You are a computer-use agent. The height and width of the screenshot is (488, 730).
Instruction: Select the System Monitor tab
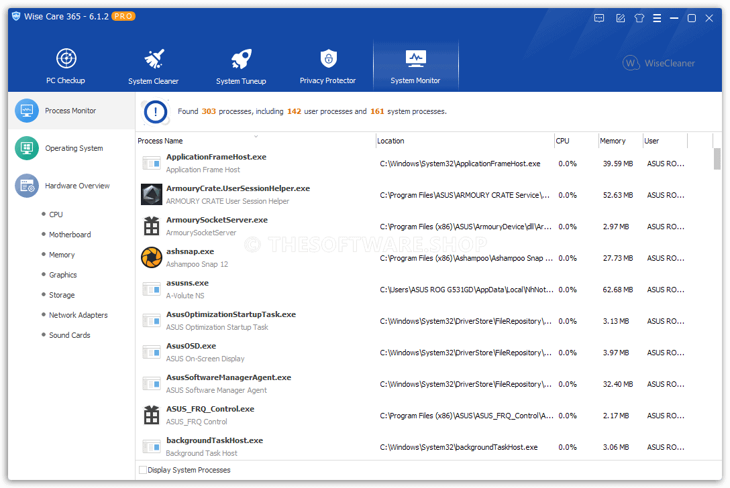(415, 66)
